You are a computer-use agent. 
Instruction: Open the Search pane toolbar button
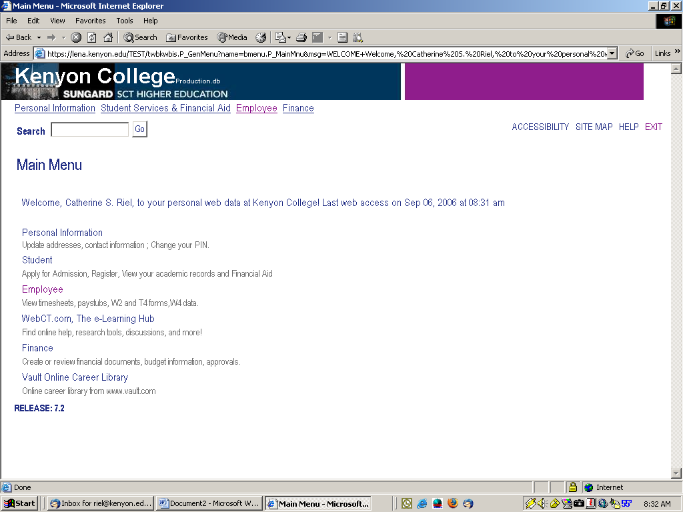[140, 37]
